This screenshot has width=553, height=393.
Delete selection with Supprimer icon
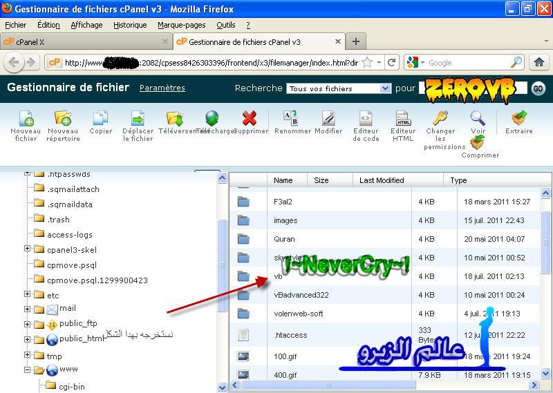250,118
